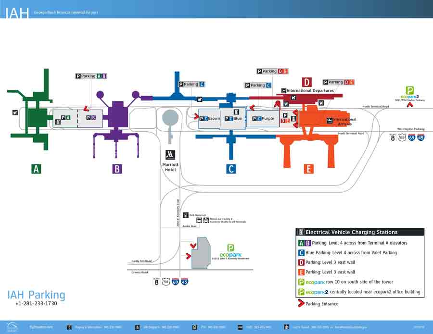Select the ecopark logo on John F. Kennedy Boulevard
The width and height of the screenshot is (433, 334).
click(230, 250)
